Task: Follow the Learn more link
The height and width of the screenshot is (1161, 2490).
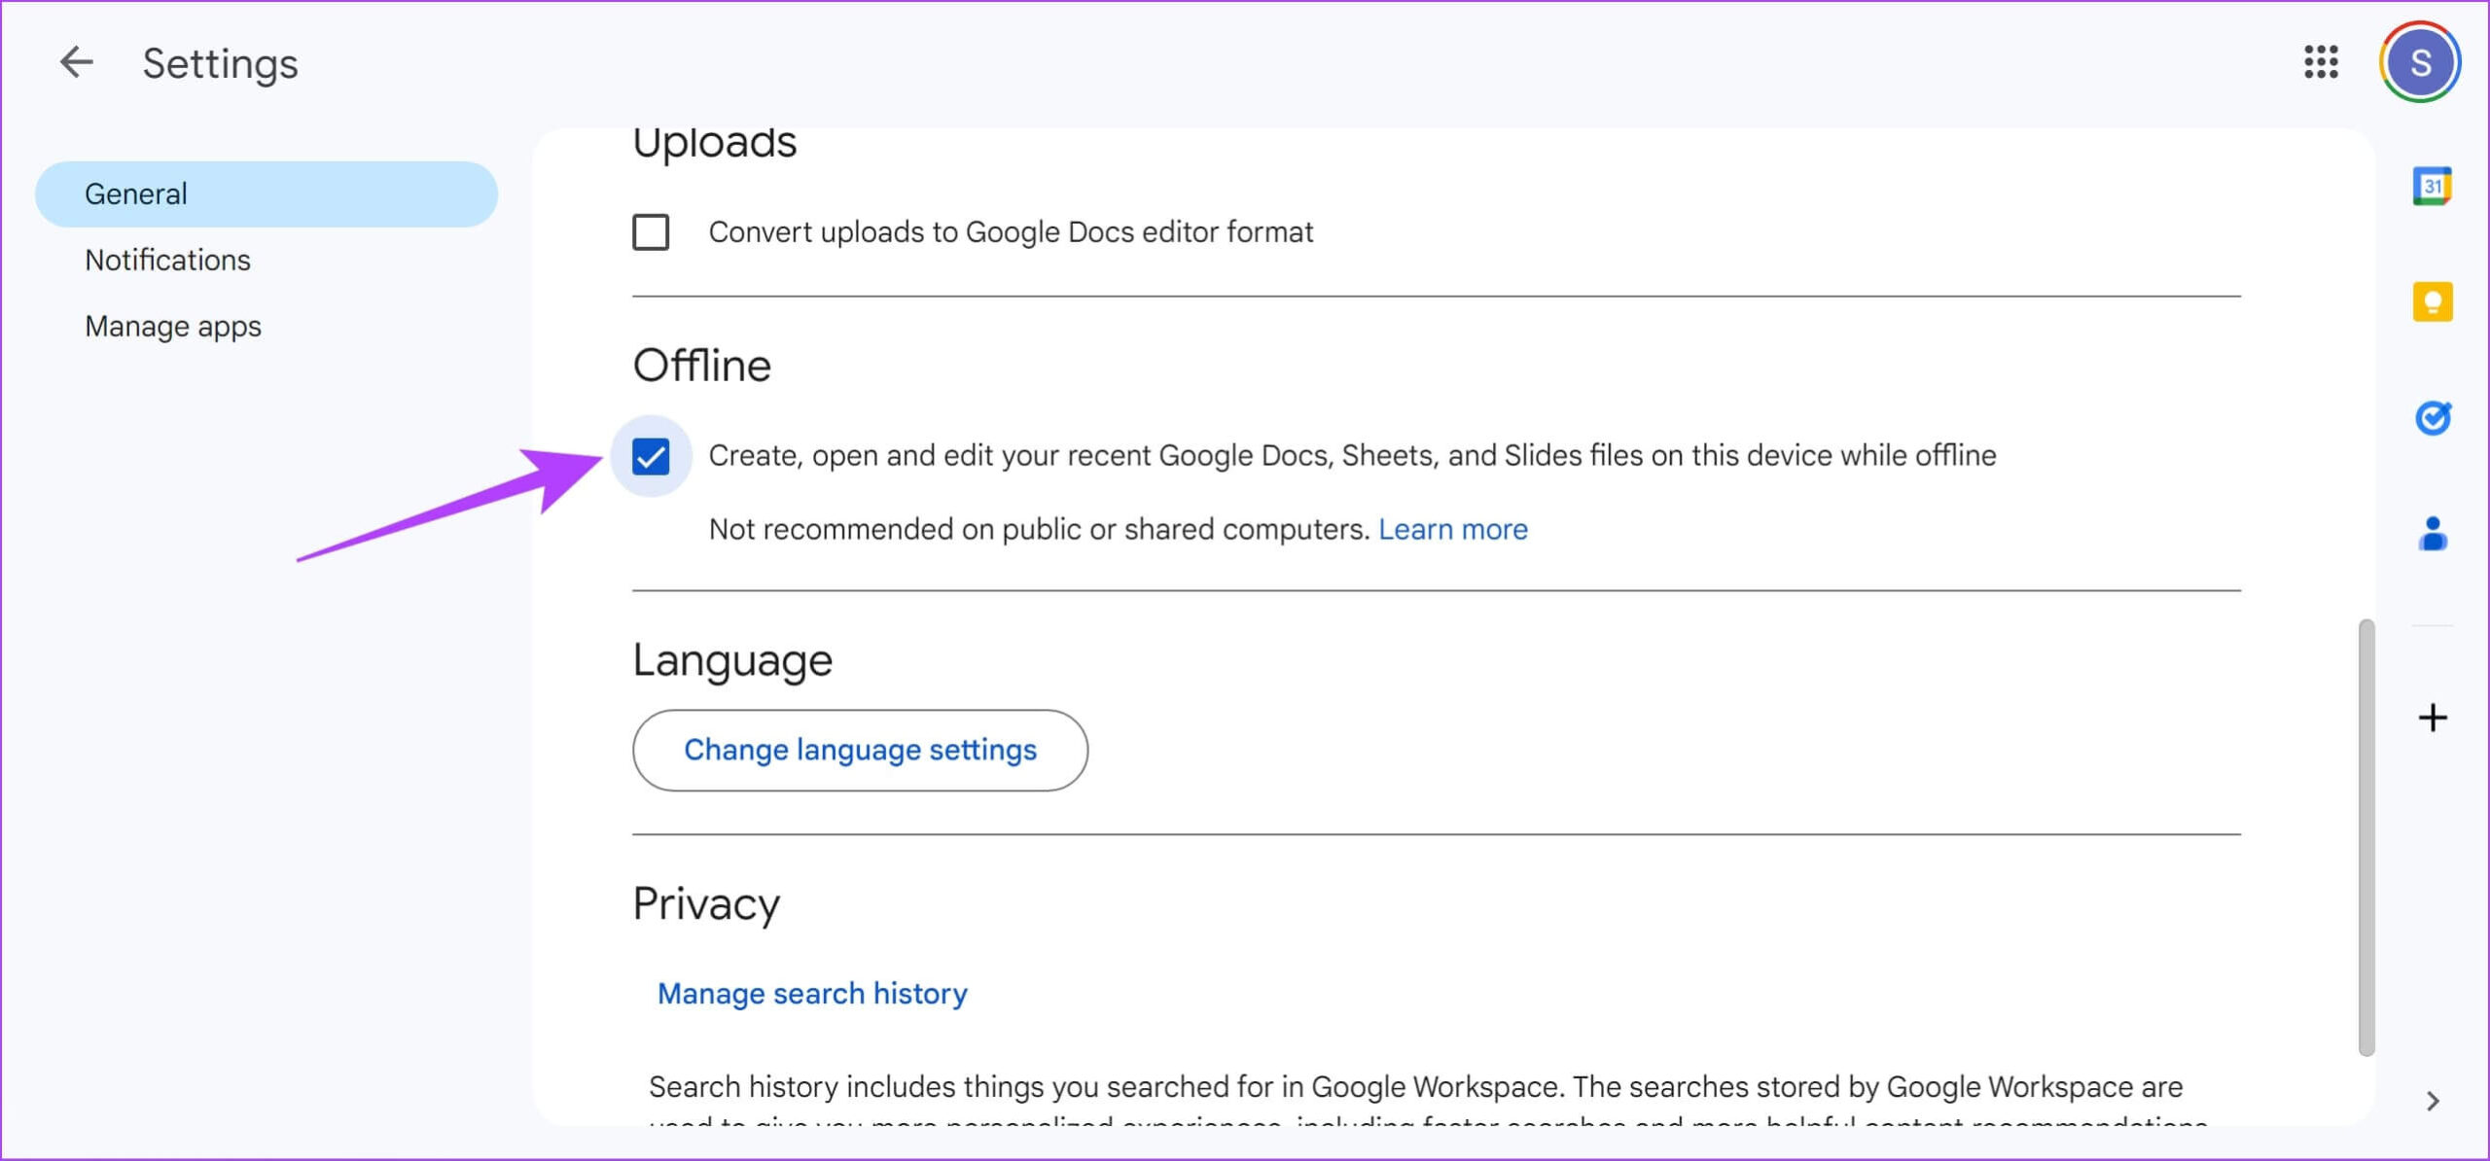Action: click(1452, 529)
